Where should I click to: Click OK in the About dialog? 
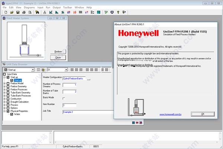click(x=203, y=114)
